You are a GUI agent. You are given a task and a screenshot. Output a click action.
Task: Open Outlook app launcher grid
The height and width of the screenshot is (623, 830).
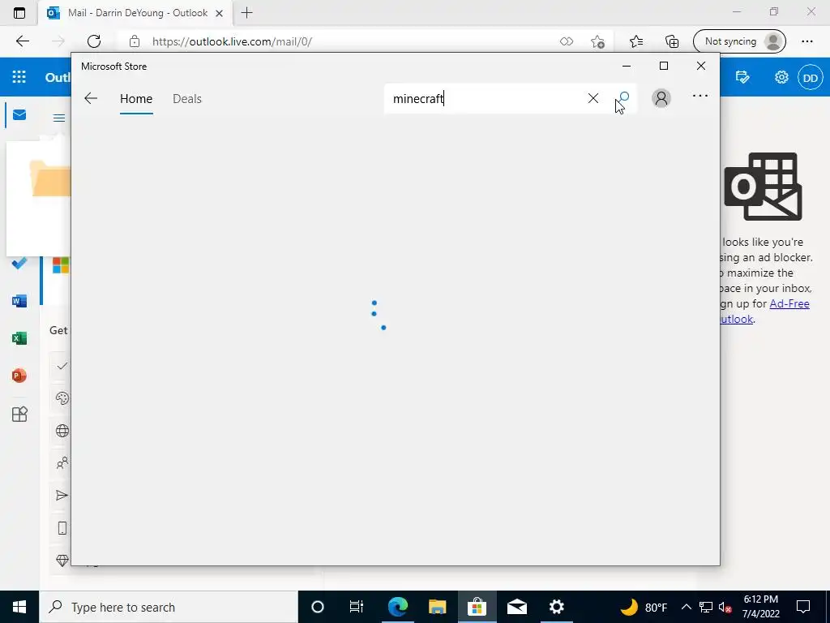click(x=19, y=77)
